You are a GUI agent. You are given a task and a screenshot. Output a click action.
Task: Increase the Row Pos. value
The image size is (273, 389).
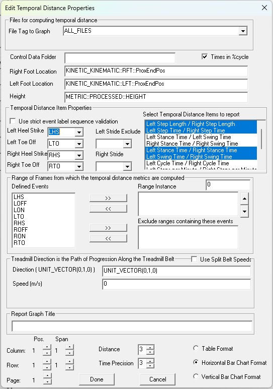(x=47, y=362)
